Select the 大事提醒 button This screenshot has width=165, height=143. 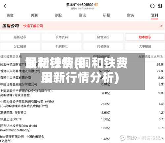145,46
